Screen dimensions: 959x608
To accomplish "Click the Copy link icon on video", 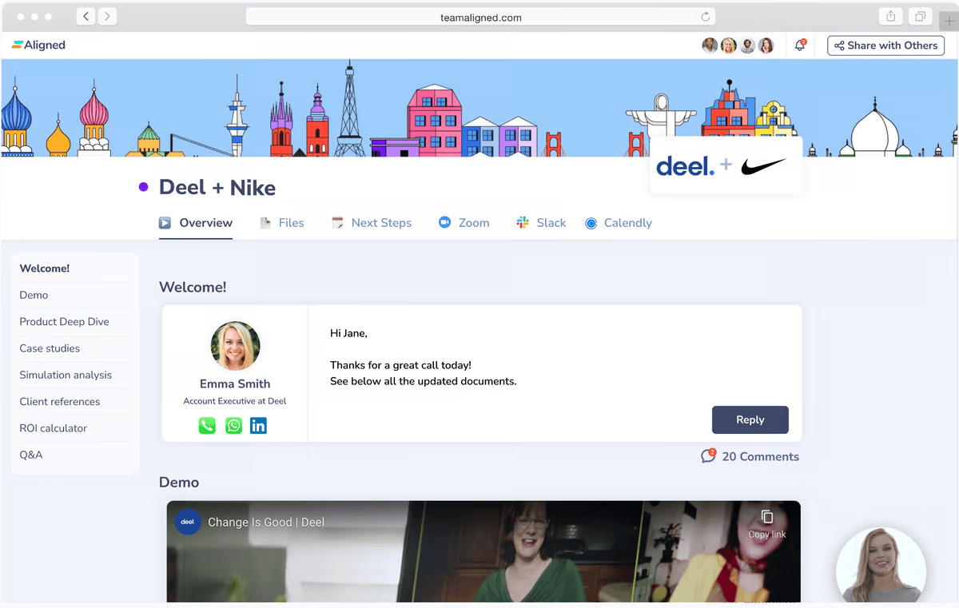I will tap(767, 518).
